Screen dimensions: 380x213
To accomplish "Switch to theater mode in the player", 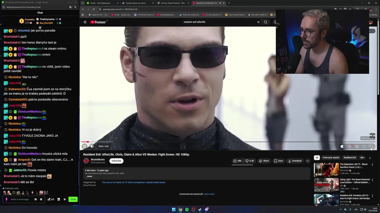I will [x=357, y=146].
